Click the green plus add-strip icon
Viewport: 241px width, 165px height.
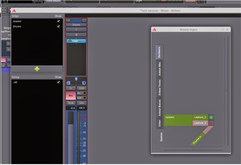[37, 69]
